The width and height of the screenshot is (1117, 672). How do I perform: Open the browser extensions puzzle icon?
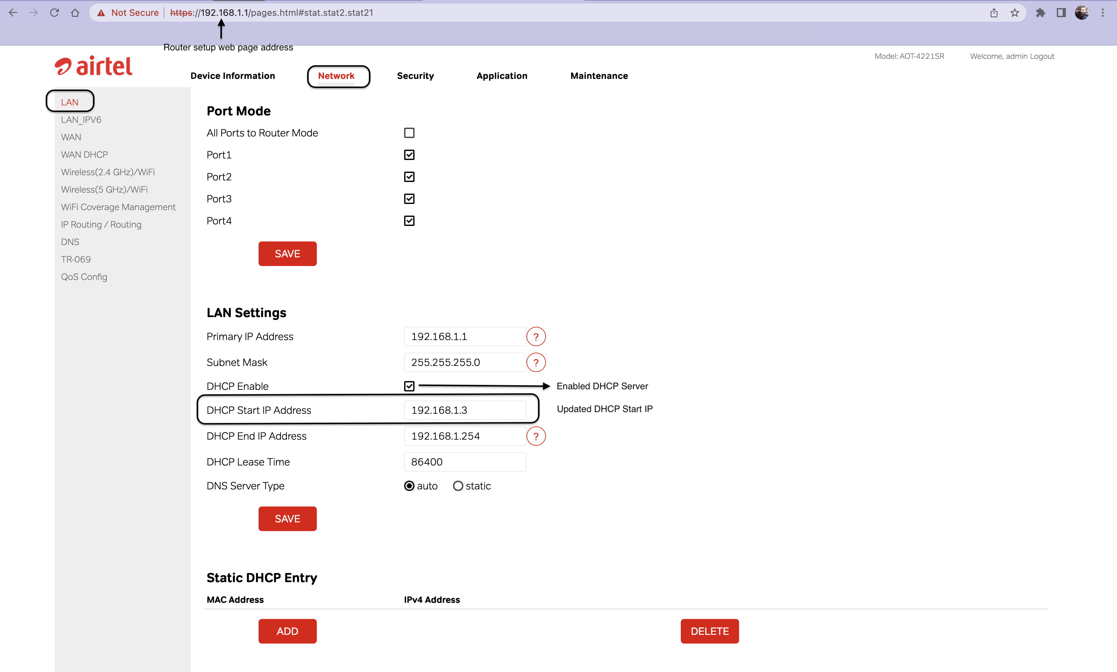1040,13
